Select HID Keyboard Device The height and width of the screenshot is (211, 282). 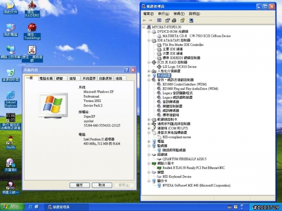[177, 177]
